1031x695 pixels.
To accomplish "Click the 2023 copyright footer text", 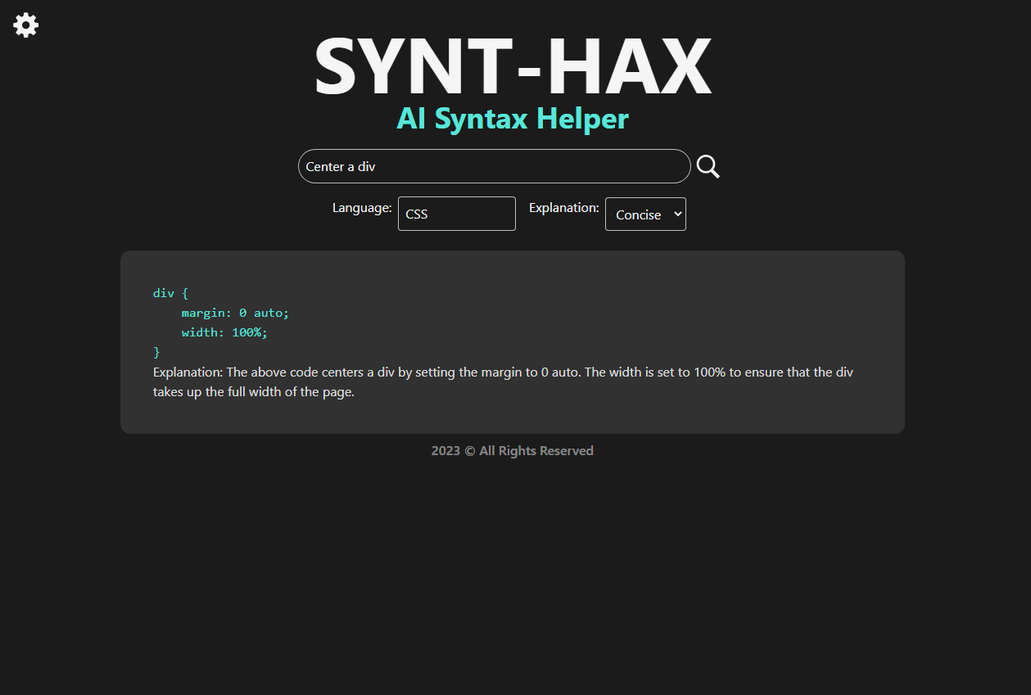I will point(513,450).
